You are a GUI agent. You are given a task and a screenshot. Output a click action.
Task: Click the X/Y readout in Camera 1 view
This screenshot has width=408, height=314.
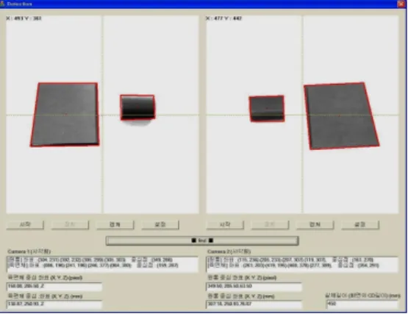24,18
